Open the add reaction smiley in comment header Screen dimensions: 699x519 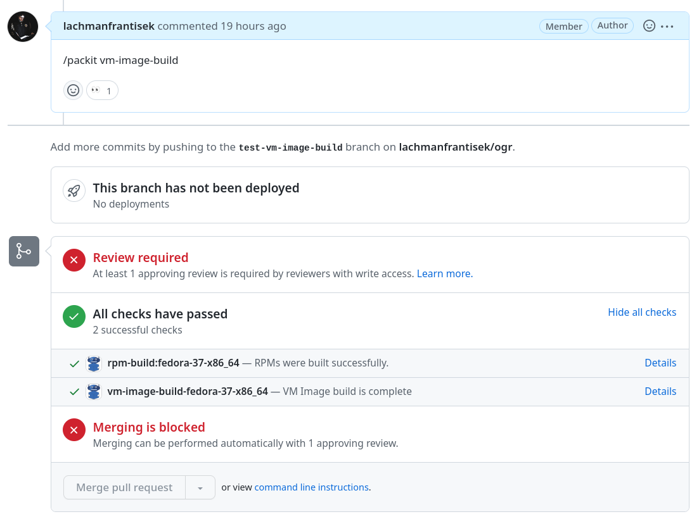(649, 26)
